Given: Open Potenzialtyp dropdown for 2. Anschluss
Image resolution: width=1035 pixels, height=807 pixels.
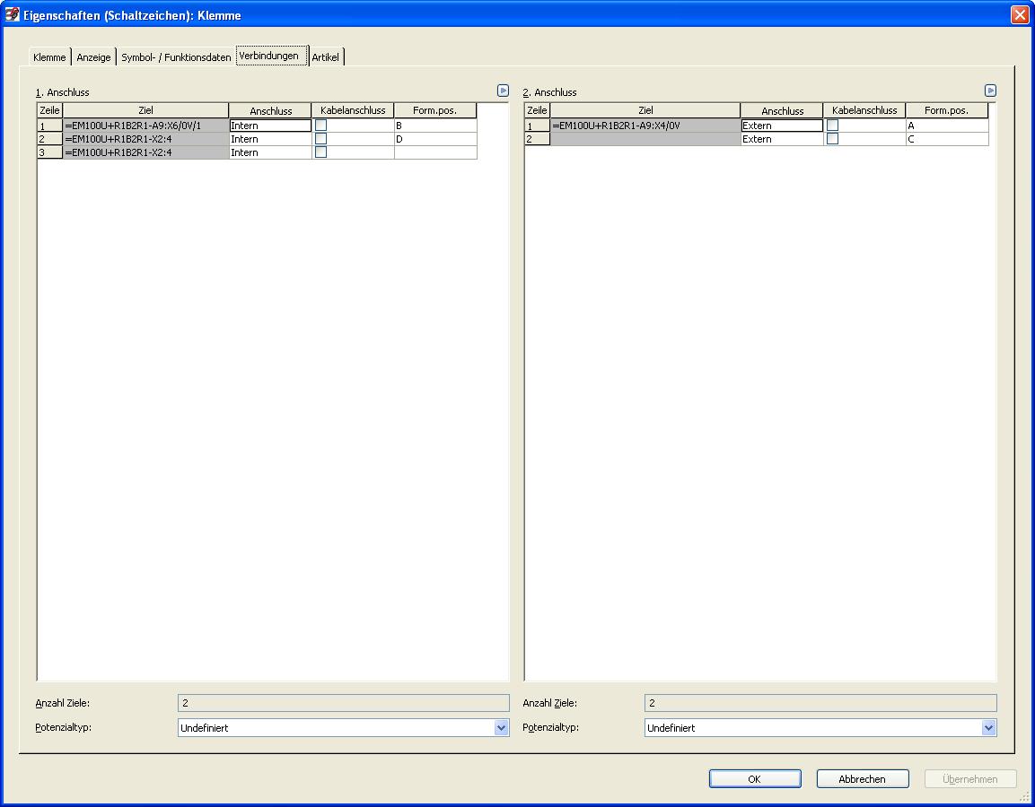Looking at the screenshot, I should (988, 727).
